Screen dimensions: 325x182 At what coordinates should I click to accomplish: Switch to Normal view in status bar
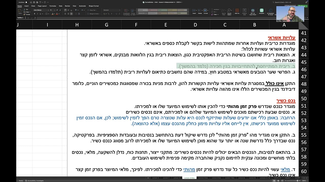click(274, 181)
